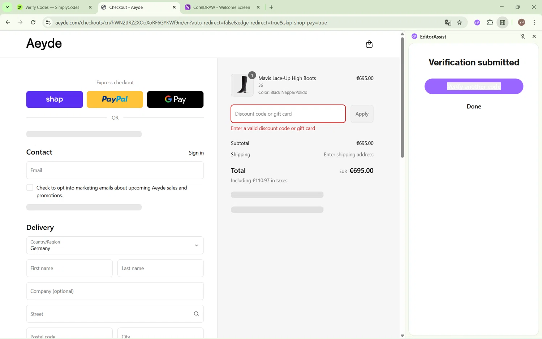Click the Aeyde logo

44,43
